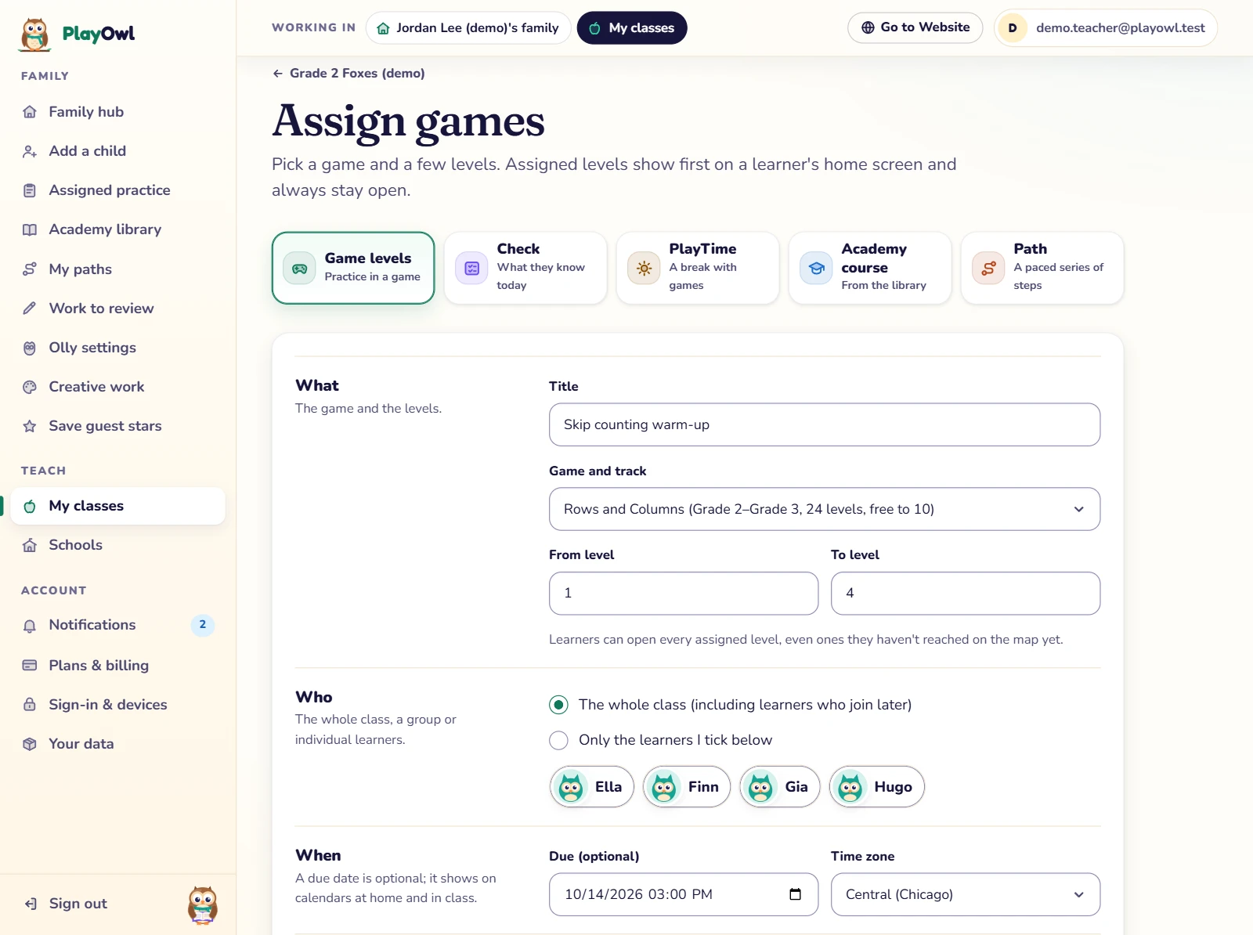Viewport: 1253px width, 935px height.
Task: Click the Save guest stars star icon
Action: (30, 426)
